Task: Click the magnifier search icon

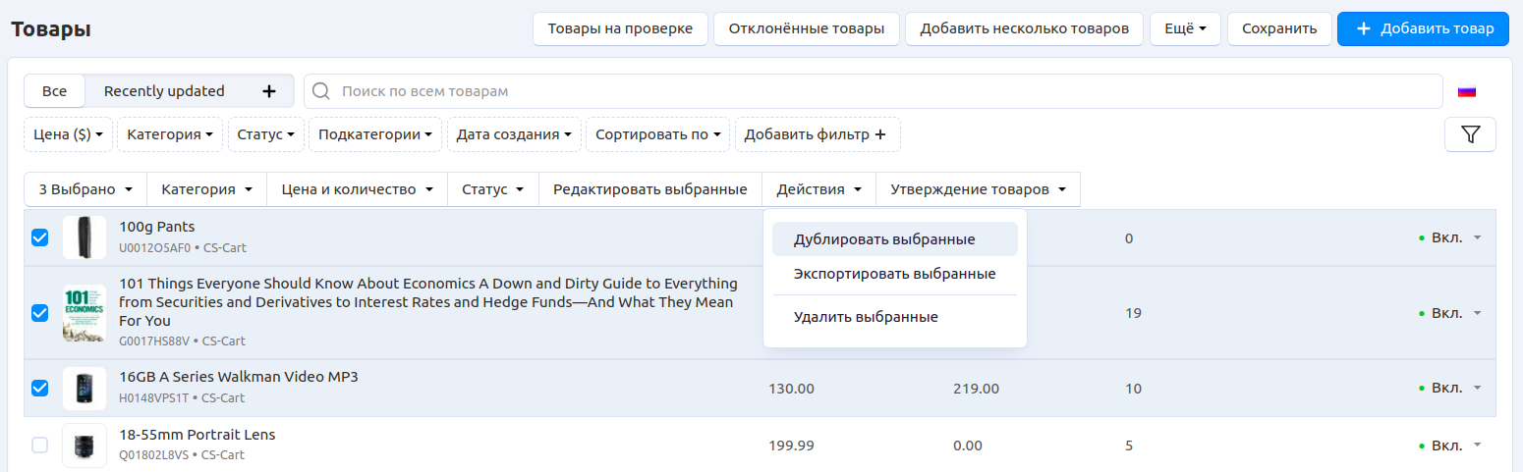Action: [320, 91]
